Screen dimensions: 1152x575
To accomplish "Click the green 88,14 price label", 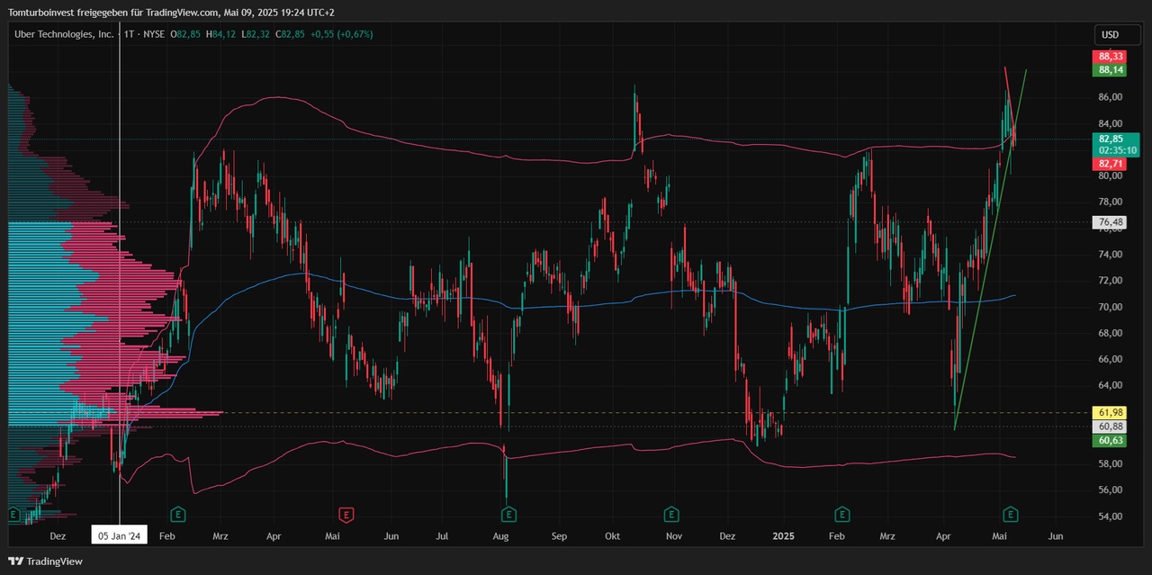I will tap(1111, 69).
